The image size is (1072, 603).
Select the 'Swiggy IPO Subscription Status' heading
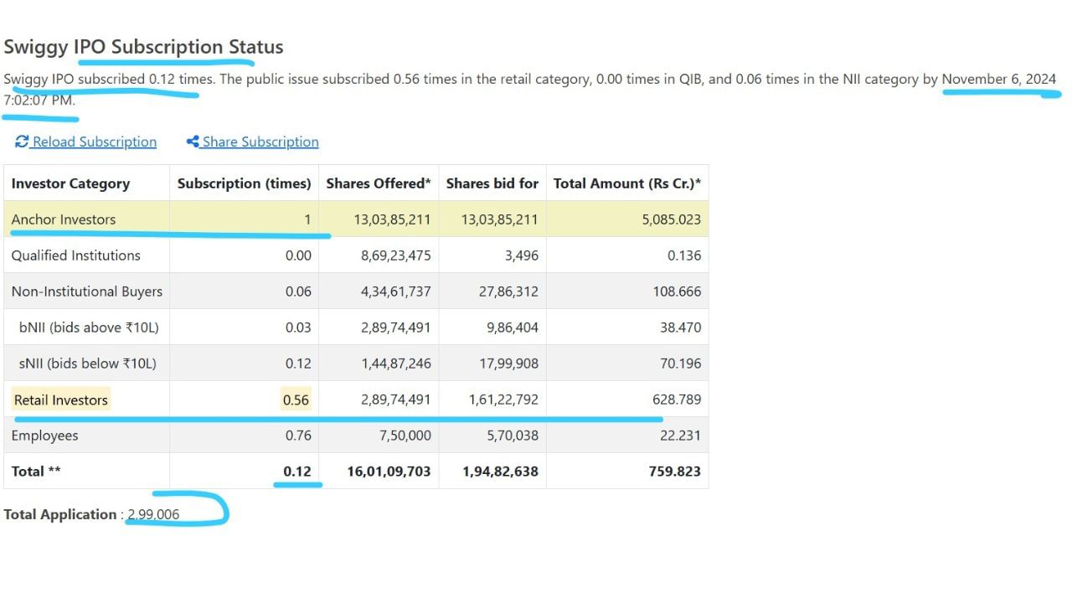click(143, 47)
